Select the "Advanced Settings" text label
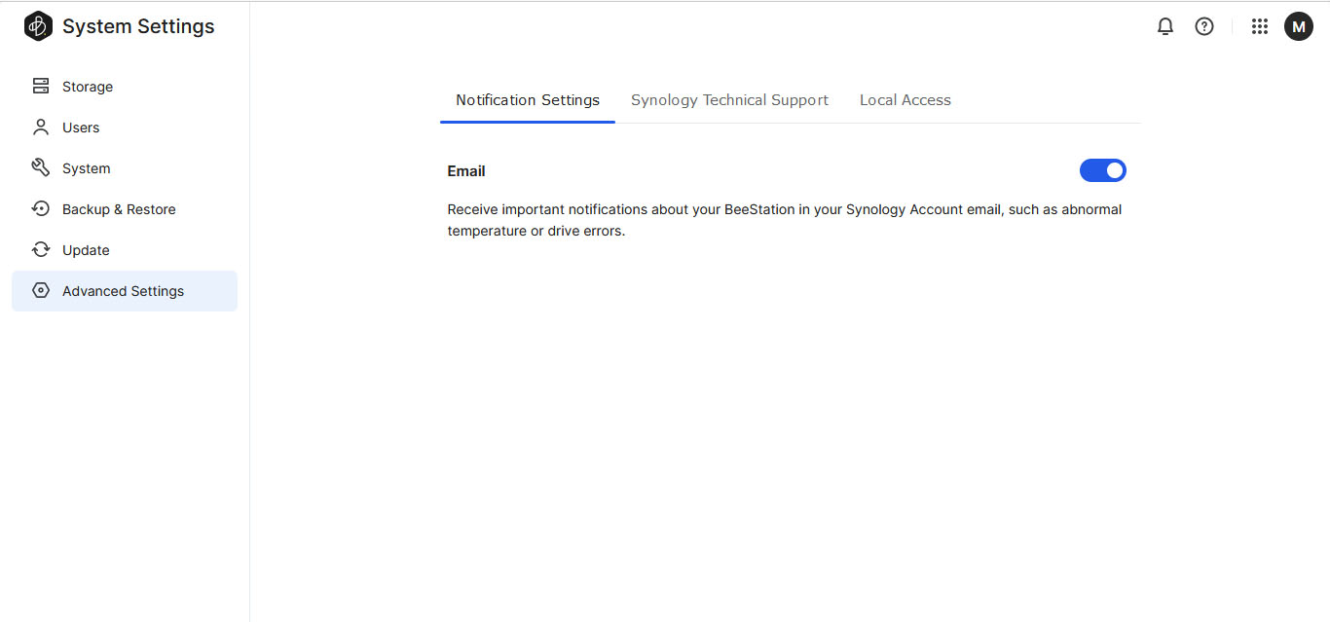The height and width of the screenshot is (622, 1330). point(123,291)
